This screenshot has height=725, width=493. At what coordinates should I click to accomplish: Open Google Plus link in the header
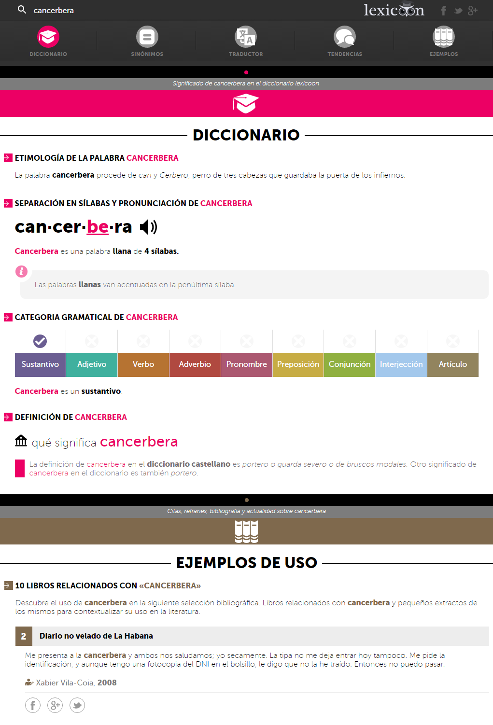[473, 10]
